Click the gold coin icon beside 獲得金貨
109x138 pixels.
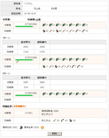pos(42,127)
